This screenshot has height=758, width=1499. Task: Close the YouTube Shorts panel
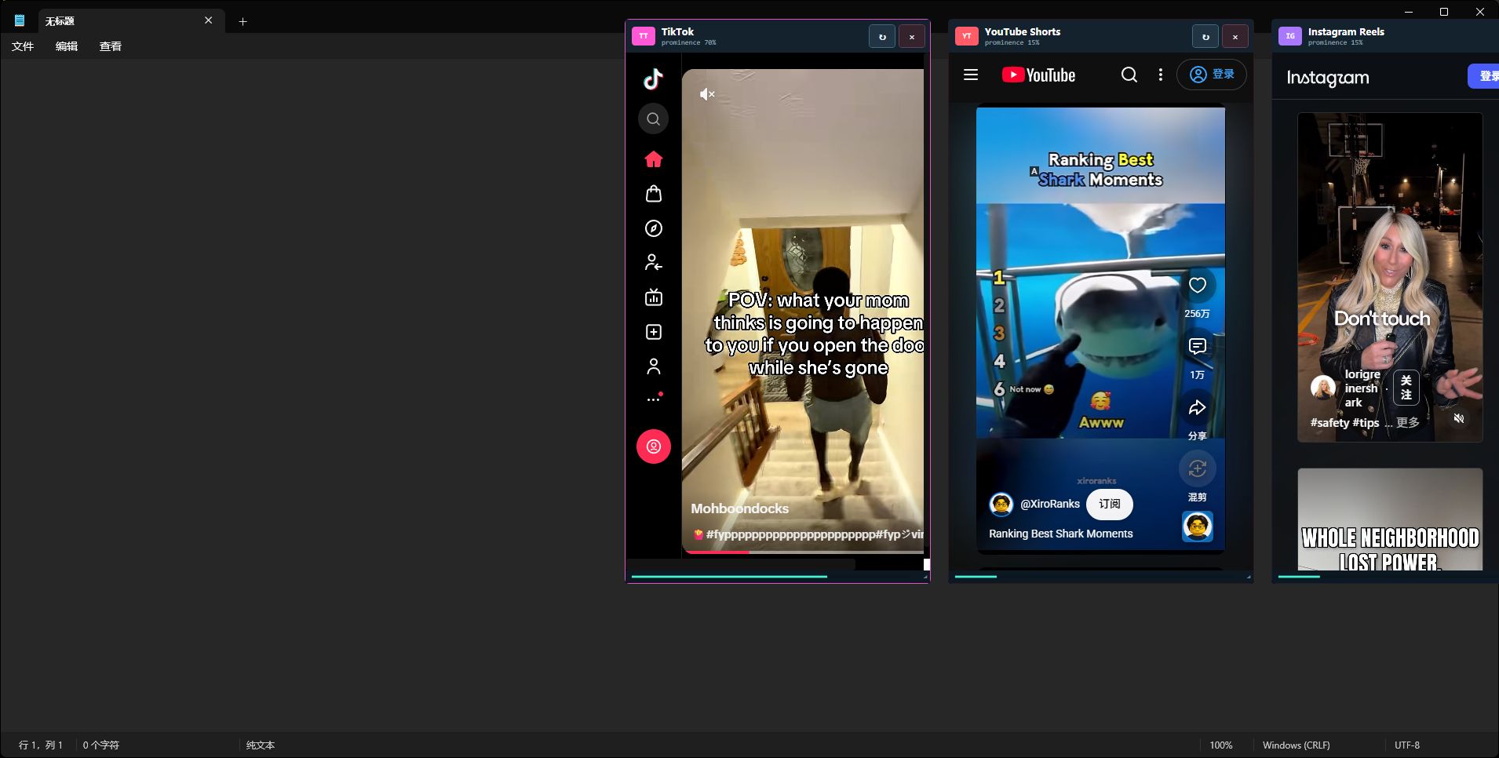1235,37
